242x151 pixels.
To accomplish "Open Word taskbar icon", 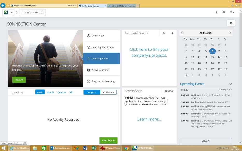I will 85,148.
